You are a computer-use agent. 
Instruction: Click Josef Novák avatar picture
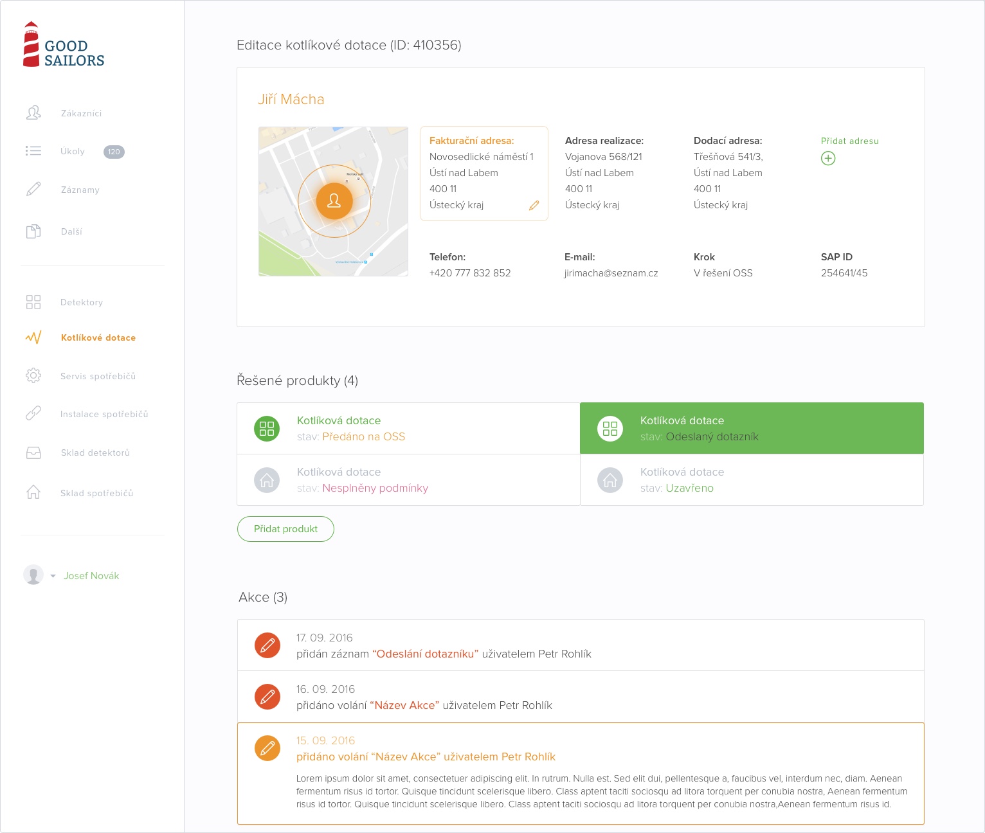[x=33, y=575]
